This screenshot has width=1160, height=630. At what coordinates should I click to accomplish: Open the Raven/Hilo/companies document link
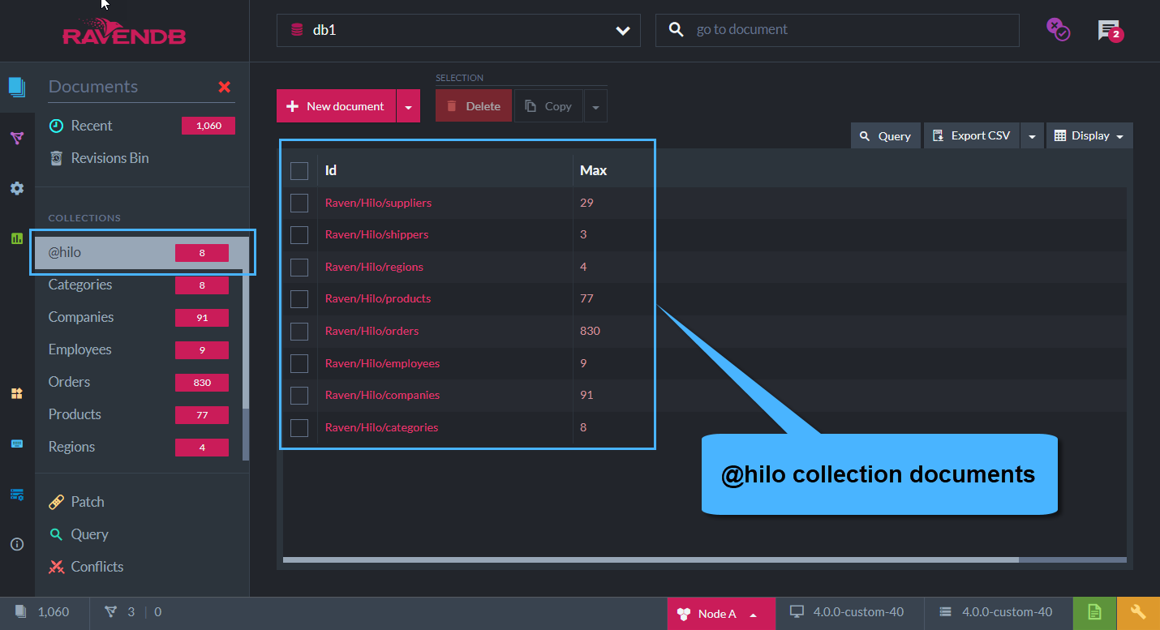coord(382,395)
